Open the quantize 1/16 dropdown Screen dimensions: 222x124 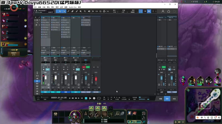(x=114, y=12)
